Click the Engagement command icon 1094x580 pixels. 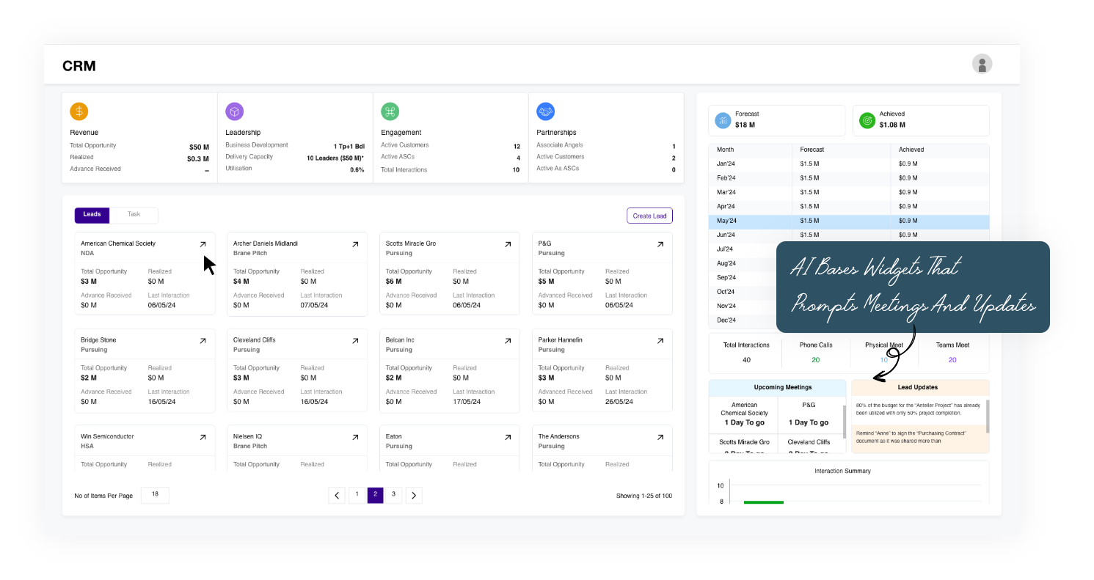[390, 111]
